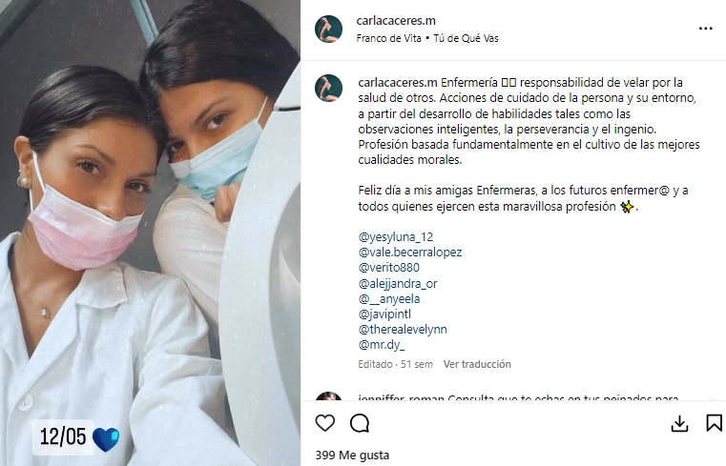The height and width of the screenshot is (466, 726).
Task: Open the @yesyluna_12 mention
Action: 395,237
